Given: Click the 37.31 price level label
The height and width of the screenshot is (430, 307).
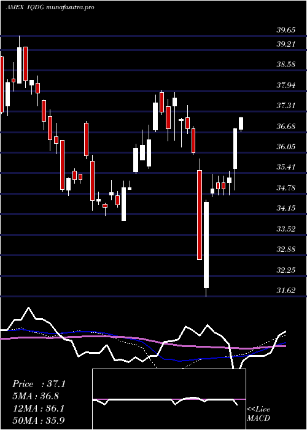Looking at the screenshot, I should click(x=286, y=106).
